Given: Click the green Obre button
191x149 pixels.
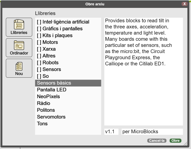Looking at the screenshot, I should (x=176, y=140).
